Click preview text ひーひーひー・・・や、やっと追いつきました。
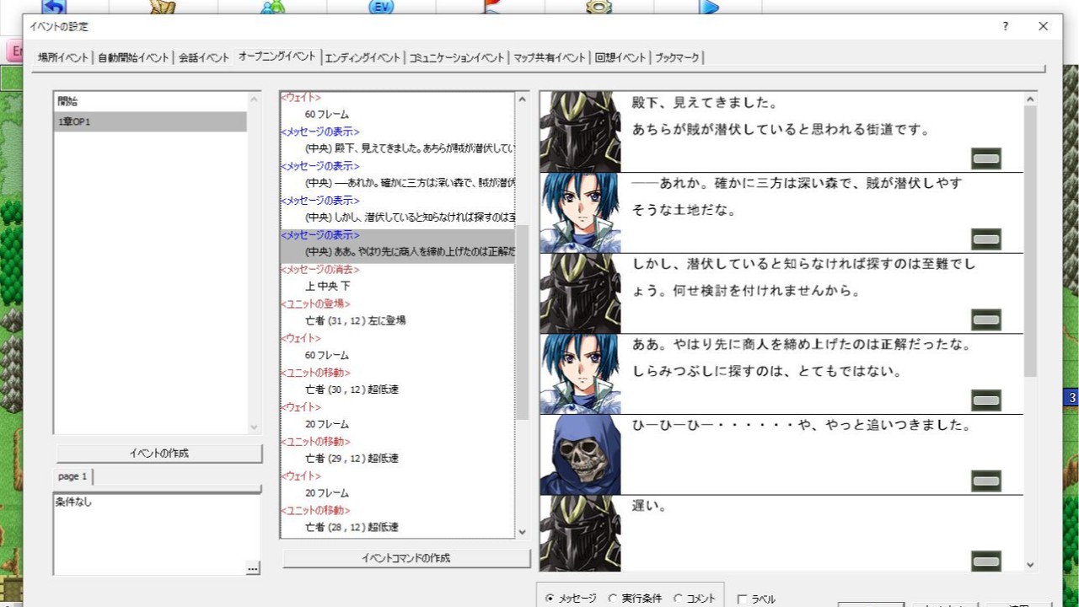The height and width of the screenshot is (607, 1079). click(802, 426)
